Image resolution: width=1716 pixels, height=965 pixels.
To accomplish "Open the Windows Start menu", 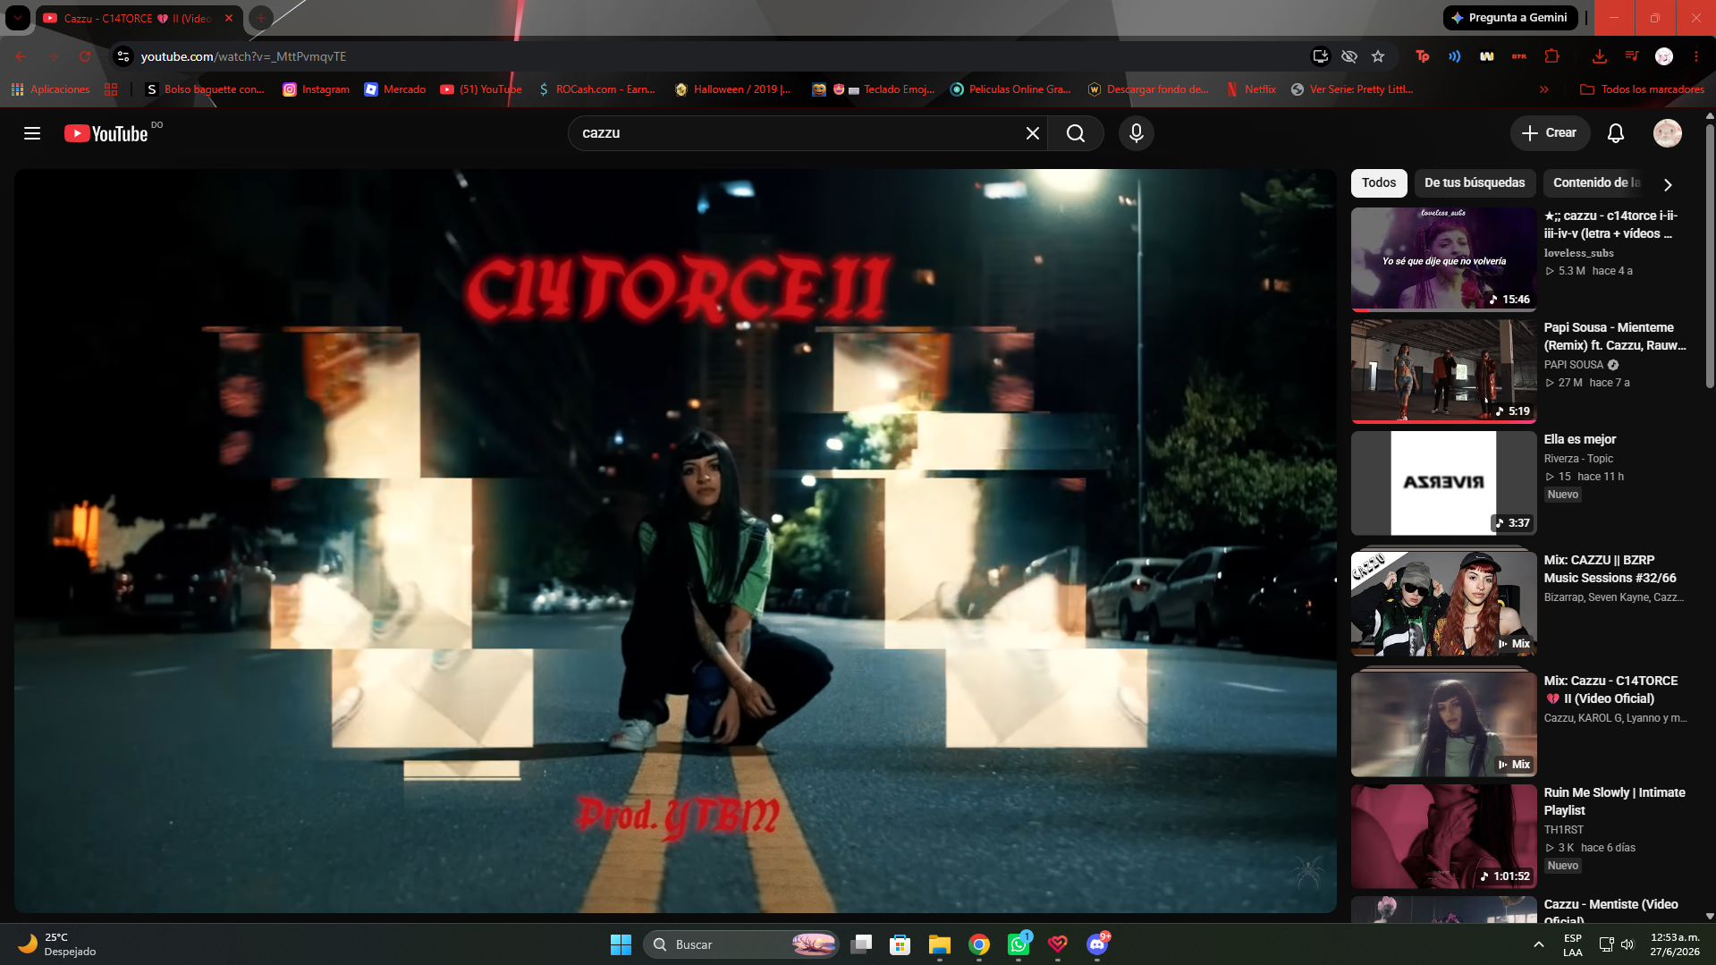I will (621, 944).
